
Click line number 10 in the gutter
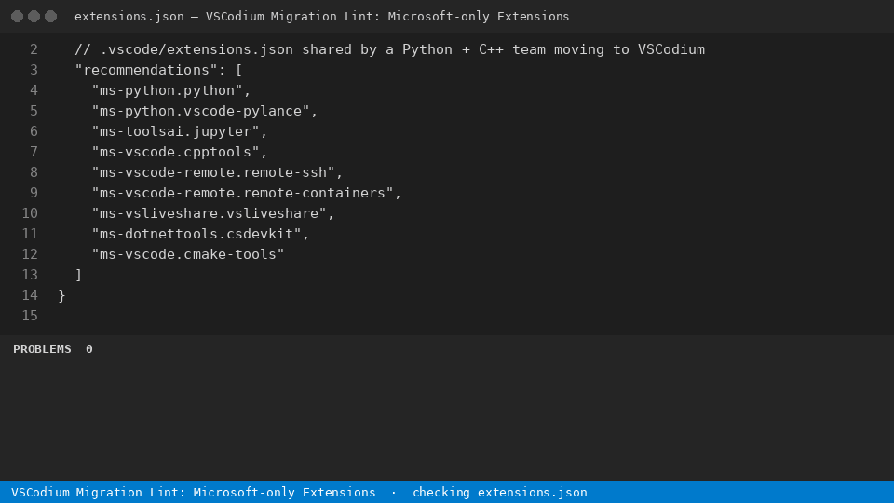(30, 213)
